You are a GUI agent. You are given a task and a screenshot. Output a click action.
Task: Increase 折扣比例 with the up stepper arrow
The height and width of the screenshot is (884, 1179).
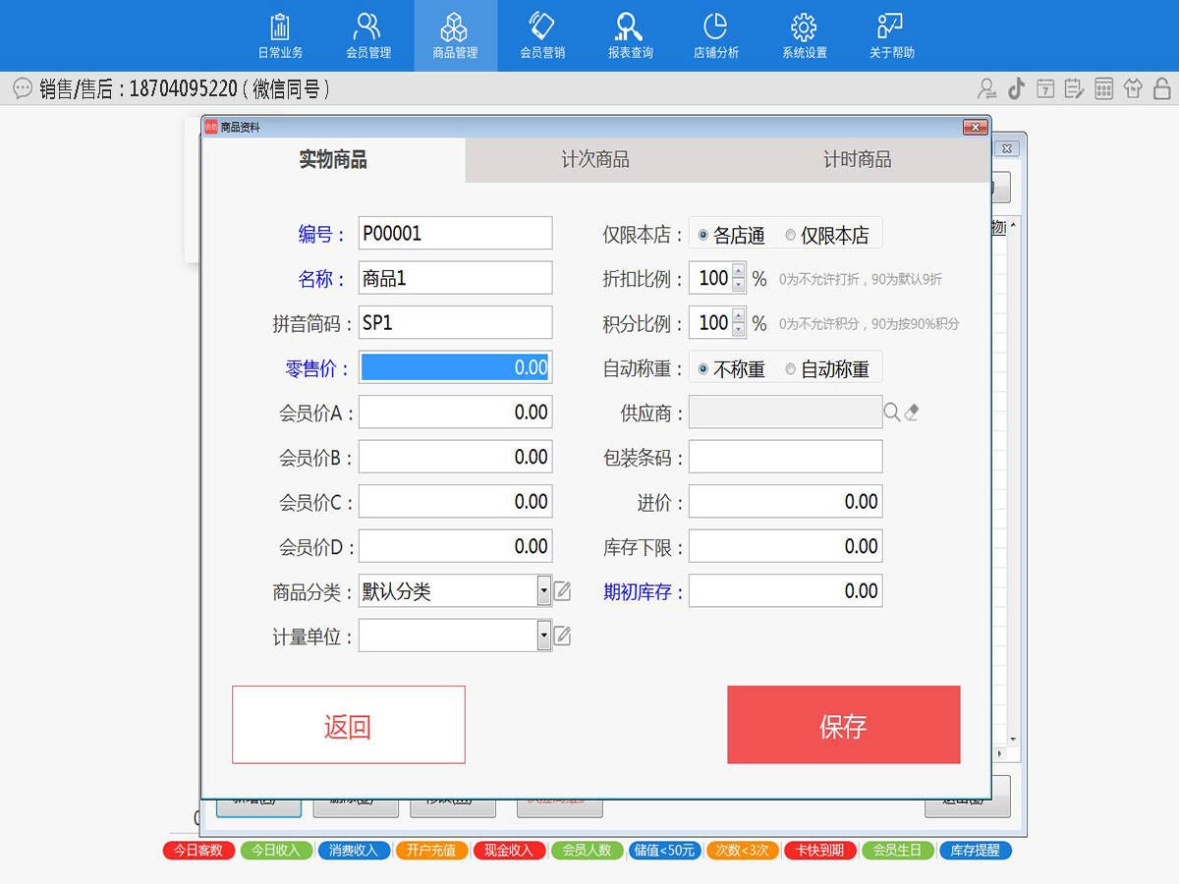740,272
